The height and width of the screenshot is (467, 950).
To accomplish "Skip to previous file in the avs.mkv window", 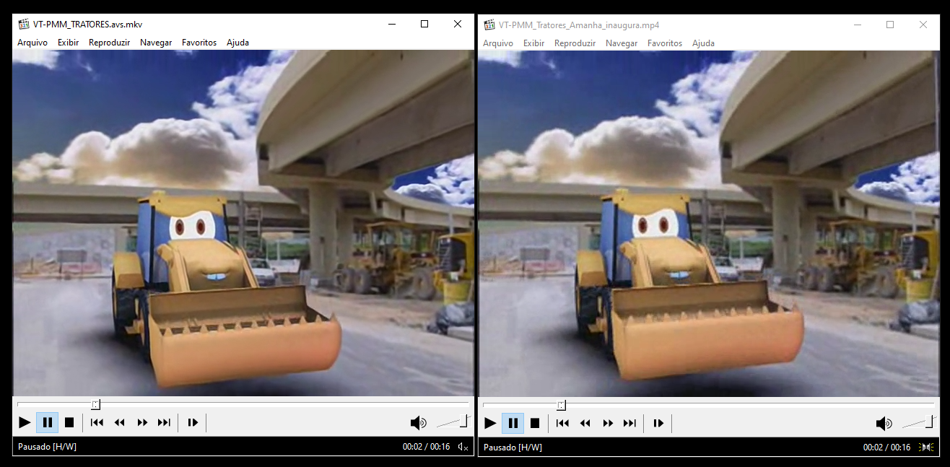I will click(x=97, y=422).
